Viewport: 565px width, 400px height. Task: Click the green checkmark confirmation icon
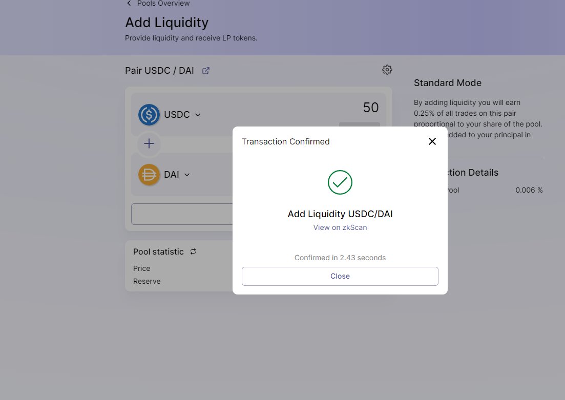[x=340, y=182]
